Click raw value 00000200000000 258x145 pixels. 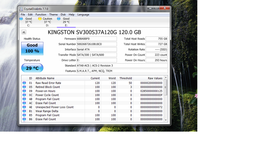(151, 83)
